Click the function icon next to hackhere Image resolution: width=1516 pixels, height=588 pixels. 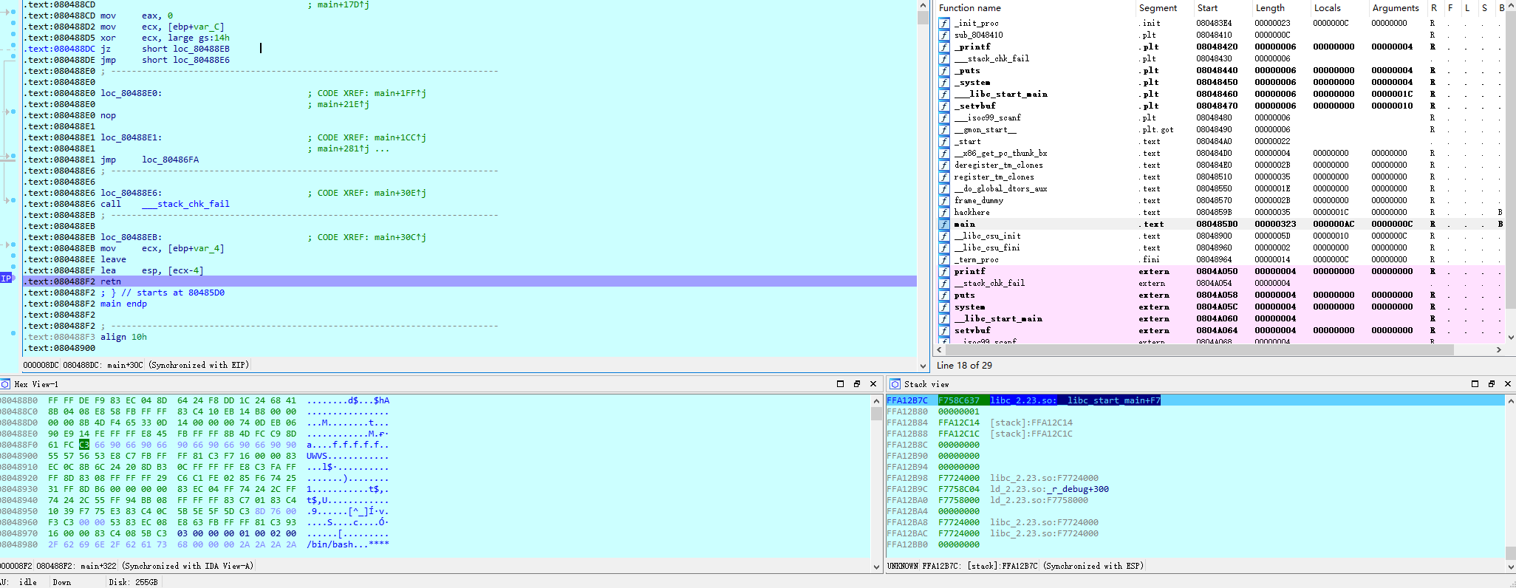tap(944, 212)
